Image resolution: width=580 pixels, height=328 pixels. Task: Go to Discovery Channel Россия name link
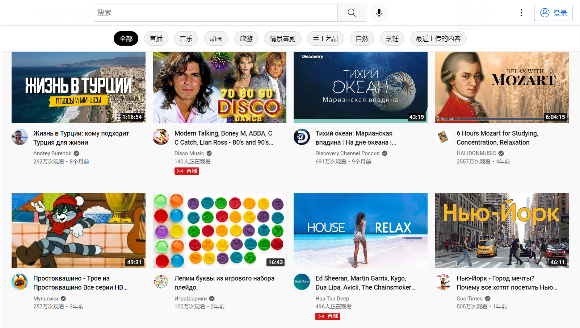pos(348,153)
